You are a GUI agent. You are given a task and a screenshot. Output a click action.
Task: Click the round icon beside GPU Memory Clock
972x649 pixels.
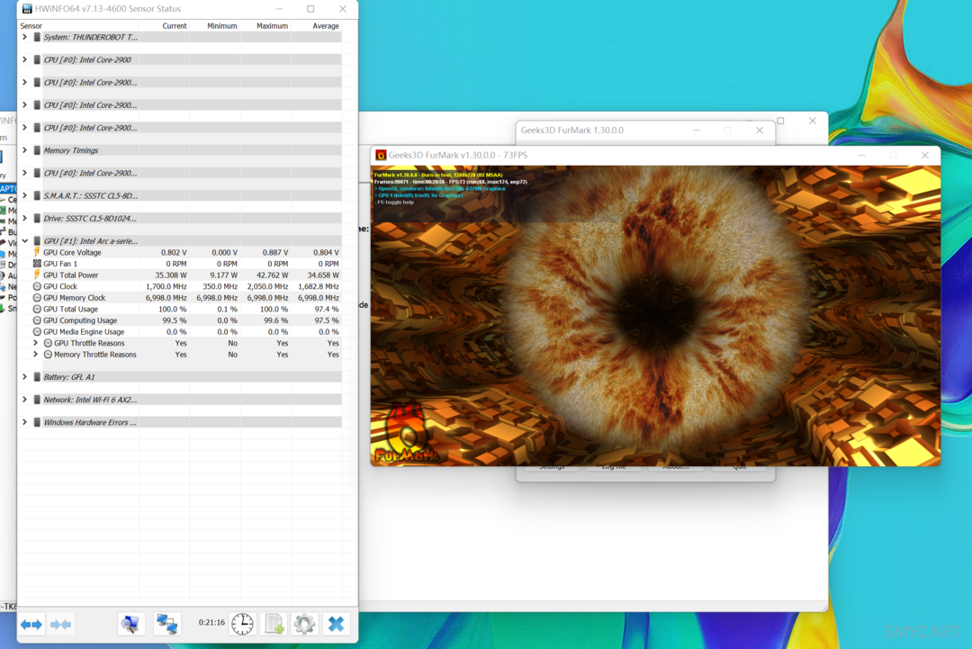37,298
